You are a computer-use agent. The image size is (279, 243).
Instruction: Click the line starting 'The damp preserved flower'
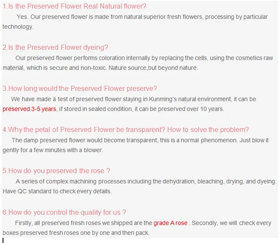point(140,140)
